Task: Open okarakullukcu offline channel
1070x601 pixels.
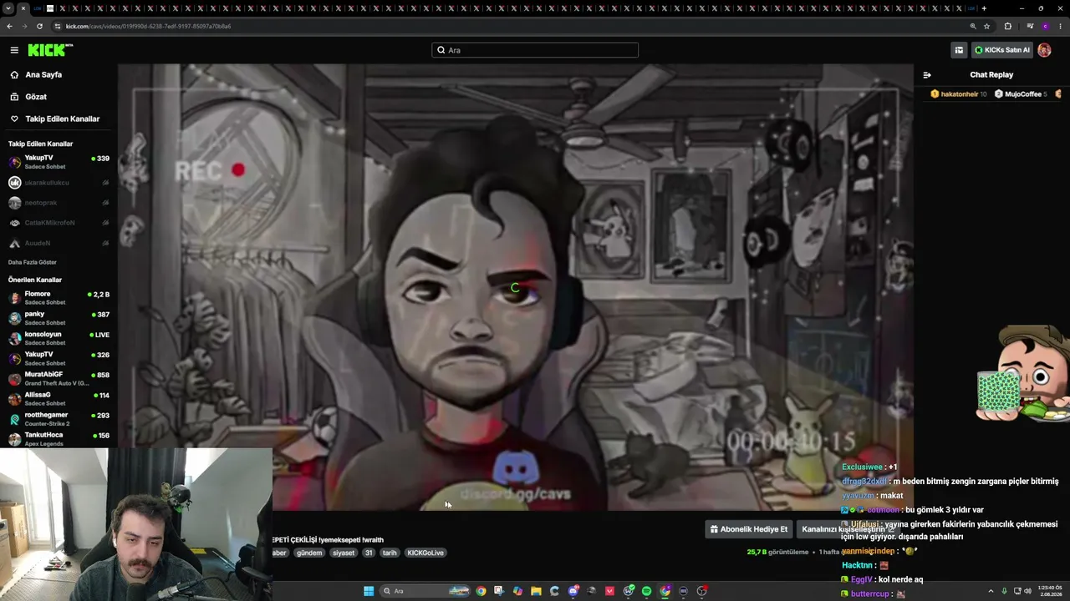Action: coord(59,182)
